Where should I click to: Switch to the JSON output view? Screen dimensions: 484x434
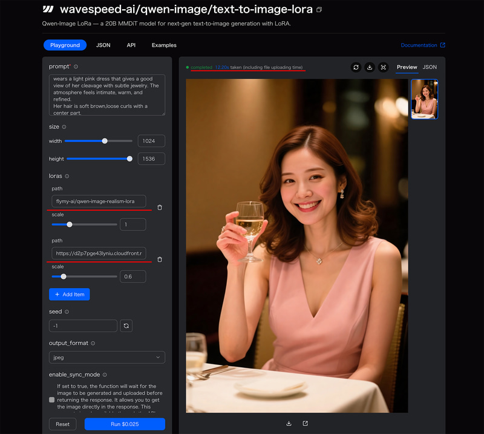[x=430, y=67]
